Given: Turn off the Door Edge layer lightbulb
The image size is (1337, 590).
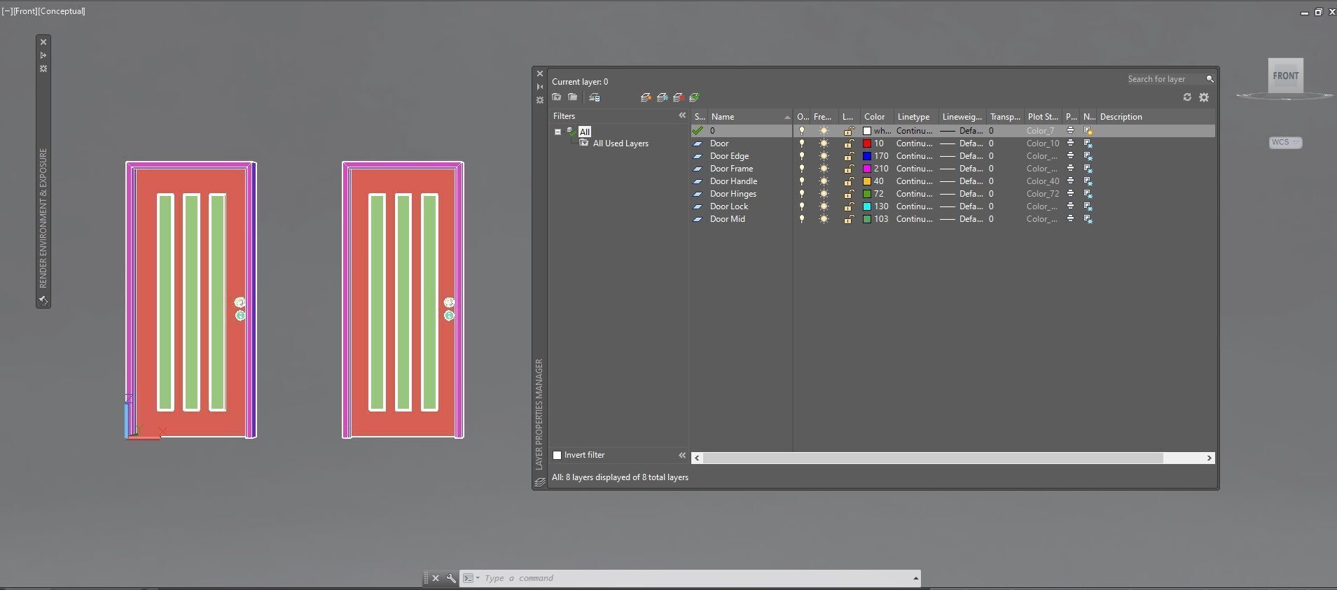Looking at the screenshot, I should pyautogui.click(x=802, y=156).
